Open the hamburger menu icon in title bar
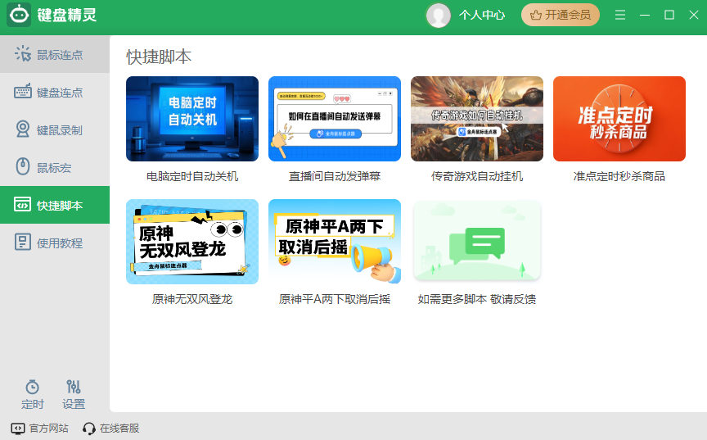 pos(620,15)
